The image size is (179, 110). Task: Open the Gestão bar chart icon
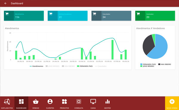click(x=107, y=102)
